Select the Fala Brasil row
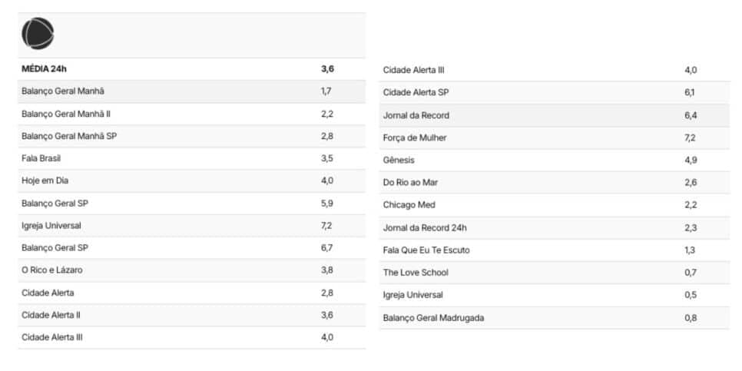Viewport: 742px width, 371px height. (x=192, y=158)
